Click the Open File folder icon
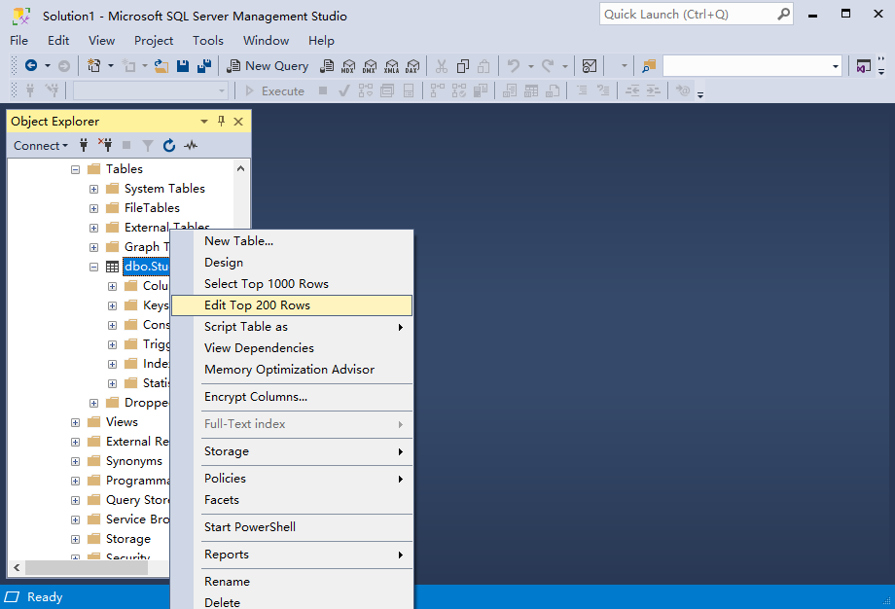Image resolution: width=895 pixels, height=609 pixels. [x=161, y=66]
